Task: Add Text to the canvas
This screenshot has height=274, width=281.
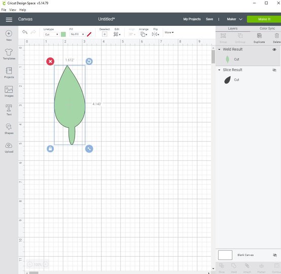Action: 9,110
